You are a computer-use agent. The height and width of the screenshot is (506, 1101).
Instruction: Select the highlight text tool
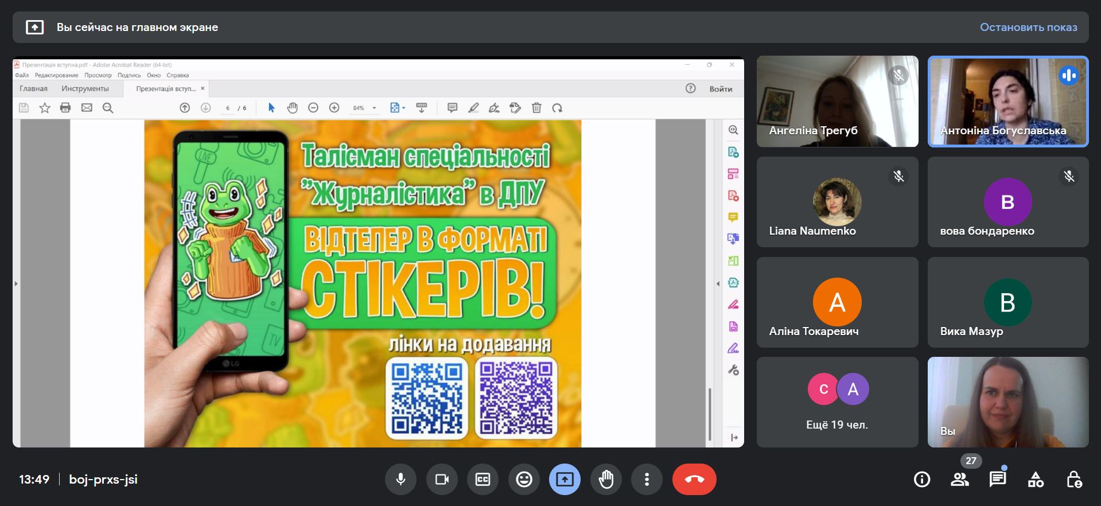pos(473,108)
